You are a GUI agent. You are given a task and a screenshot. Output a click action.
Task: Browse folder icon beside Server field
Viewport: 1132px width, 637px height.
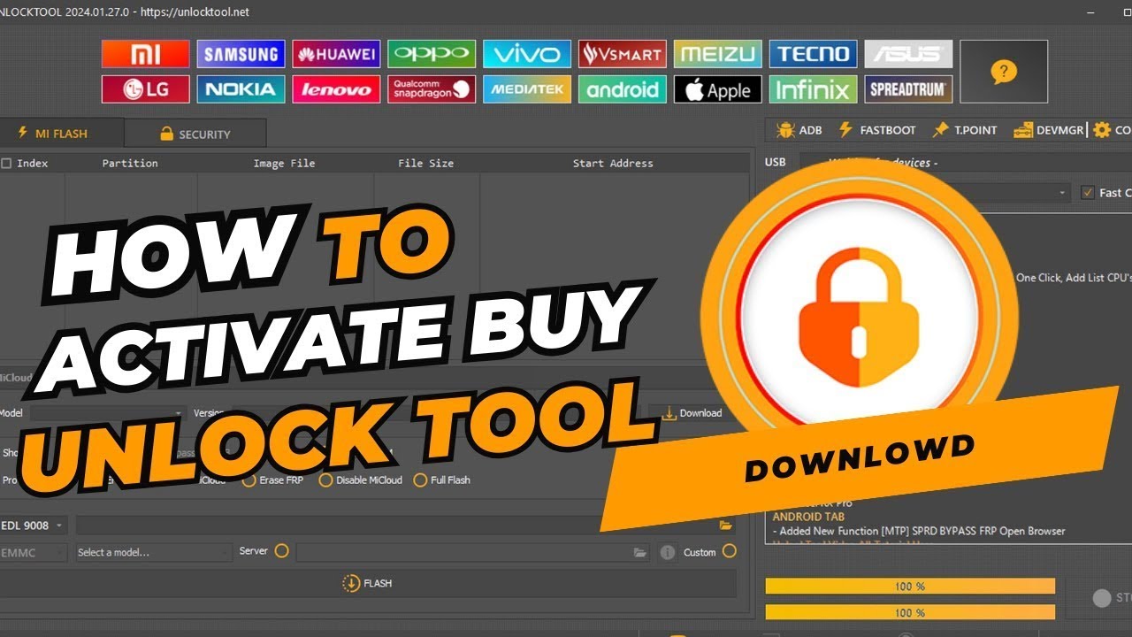coord(640,552)
